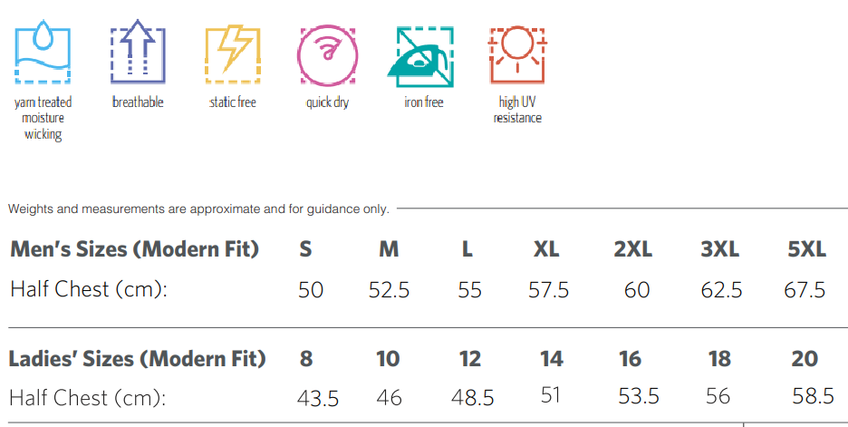This screenshot has width=848, height=427.
Task: Select the men's 2XL size column header
Action: click(x=633, y=250)
